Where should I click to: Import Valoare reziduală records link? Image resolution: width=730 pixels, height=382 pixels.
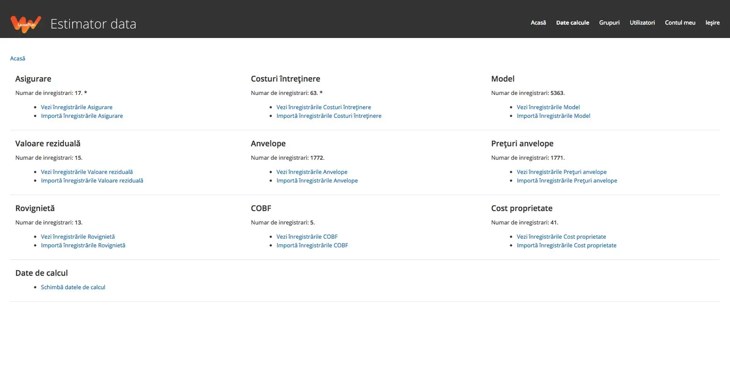(92, 181)
